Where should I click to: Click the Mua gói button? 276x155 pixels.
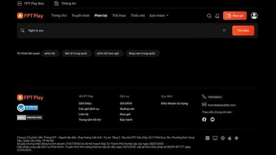point(235,16)
